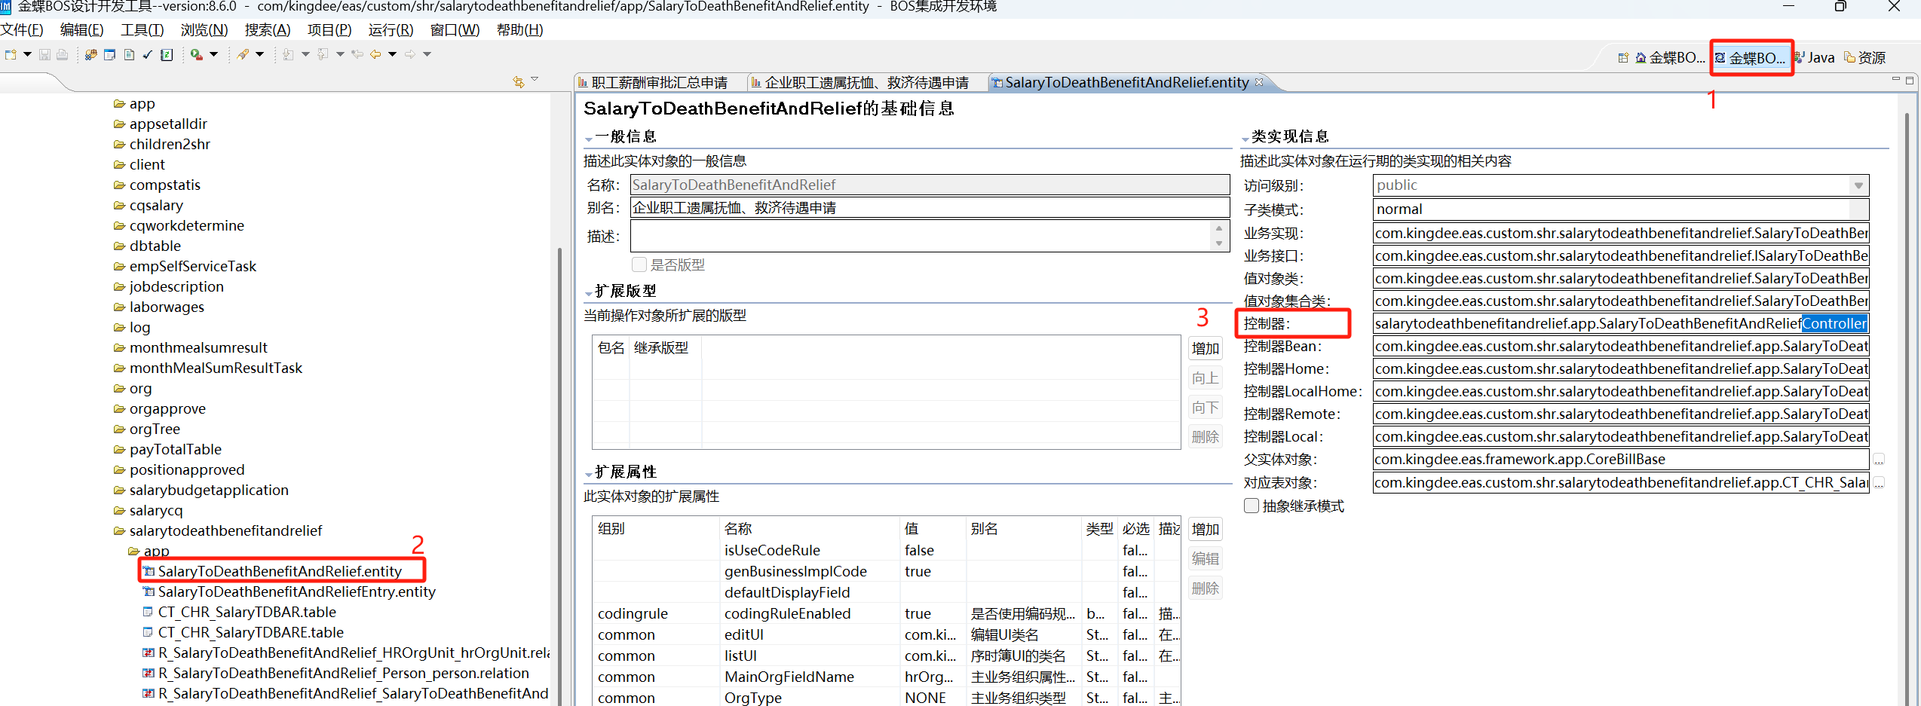Switch to the 资源 perspective
Screen dimensions: 1921x706
[1865, 57]
